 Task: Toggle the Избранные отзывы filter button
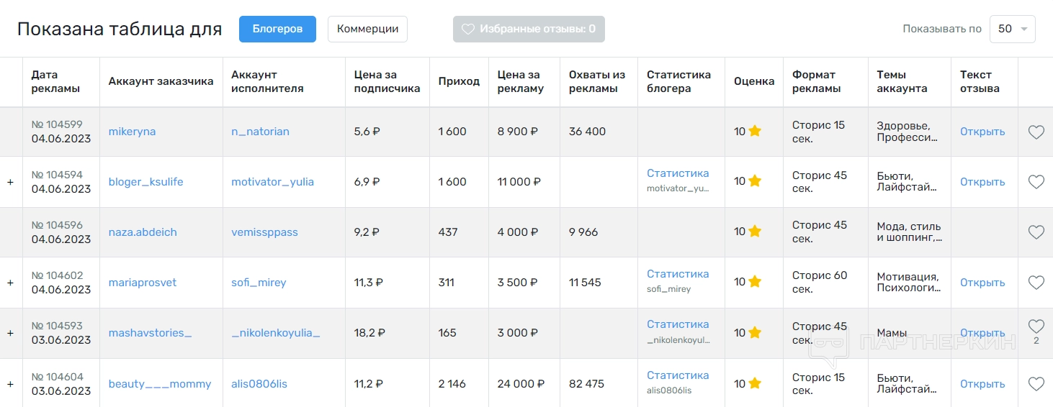click(x=529, y=29)
